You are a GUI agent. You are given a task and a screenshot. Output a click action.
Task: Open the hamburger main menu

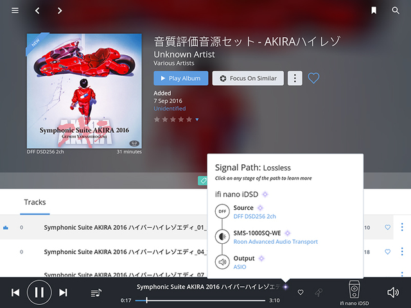pos(15,10)
